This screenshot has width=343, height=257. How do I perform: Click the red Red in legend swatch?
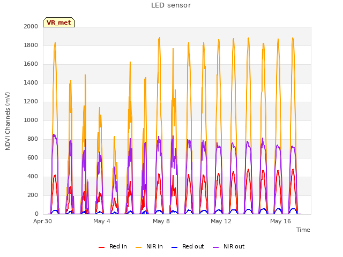(101, 247)
